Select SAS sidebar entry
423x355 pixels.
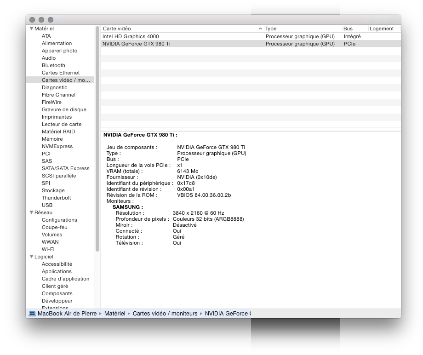click(x=47, y=161)
